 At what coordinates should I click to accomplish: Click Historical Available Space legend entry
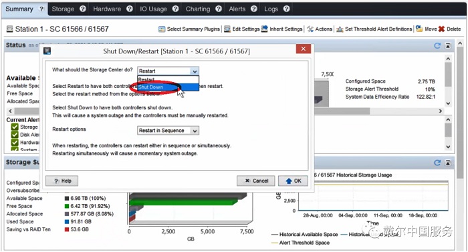click(304, 235)
